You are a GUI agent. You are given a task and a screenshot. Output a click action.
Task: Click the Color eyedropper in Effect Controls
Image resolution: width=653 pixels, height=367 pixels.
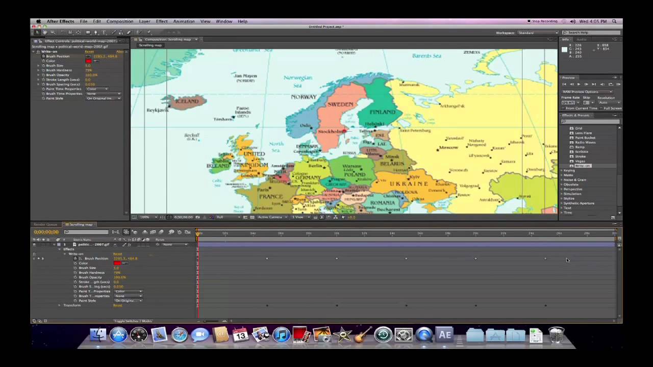96,61
